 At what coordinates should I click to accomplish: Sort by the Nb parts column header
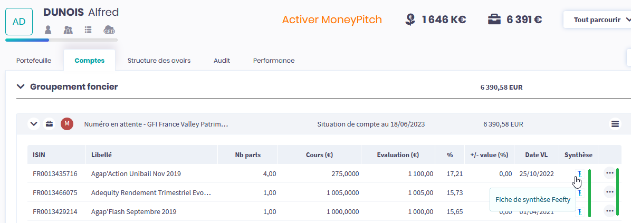click(248, 154)
